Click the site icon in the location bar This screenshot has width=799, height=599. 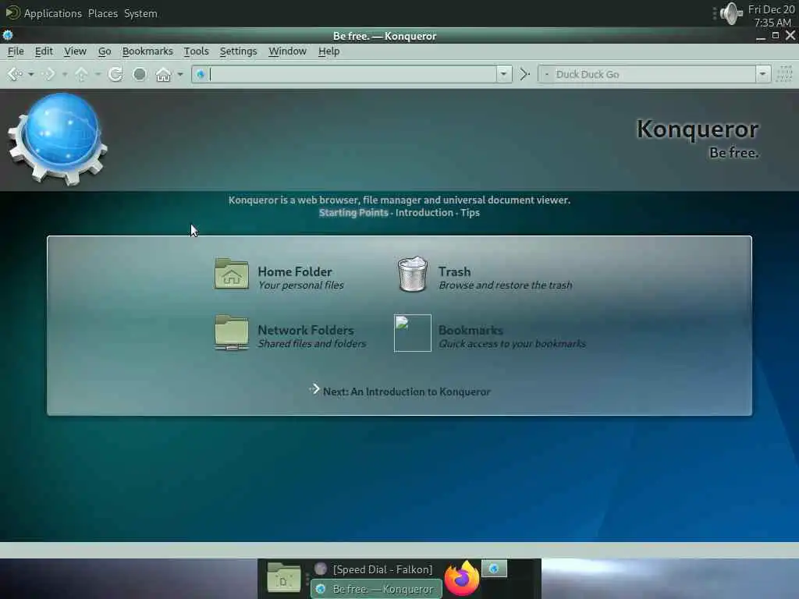coord(201,74)
